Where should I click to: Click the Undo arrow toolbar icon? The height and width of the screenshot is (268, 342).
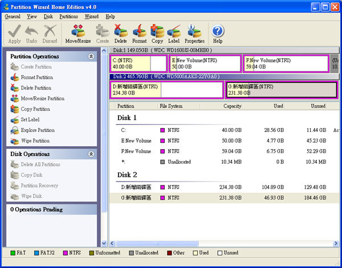coord(31,31)
